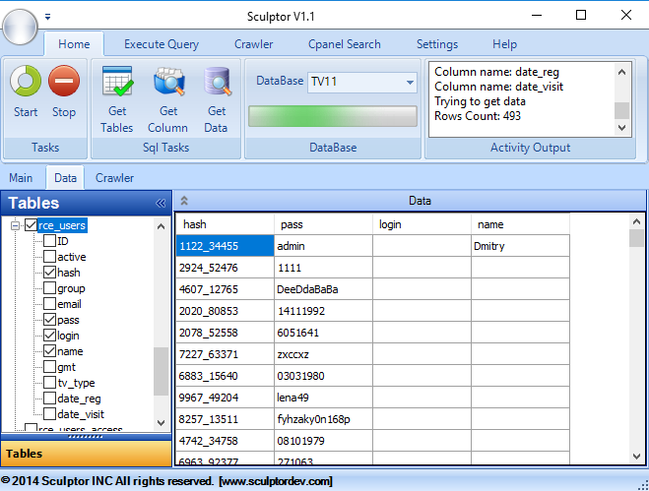Sort by the pass column header

click(x=323, y=224)
